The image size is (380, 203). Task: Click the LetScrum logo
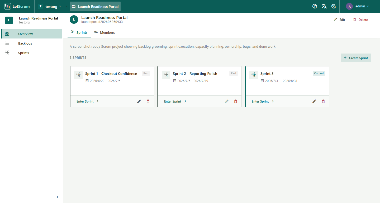coord(17,6)
